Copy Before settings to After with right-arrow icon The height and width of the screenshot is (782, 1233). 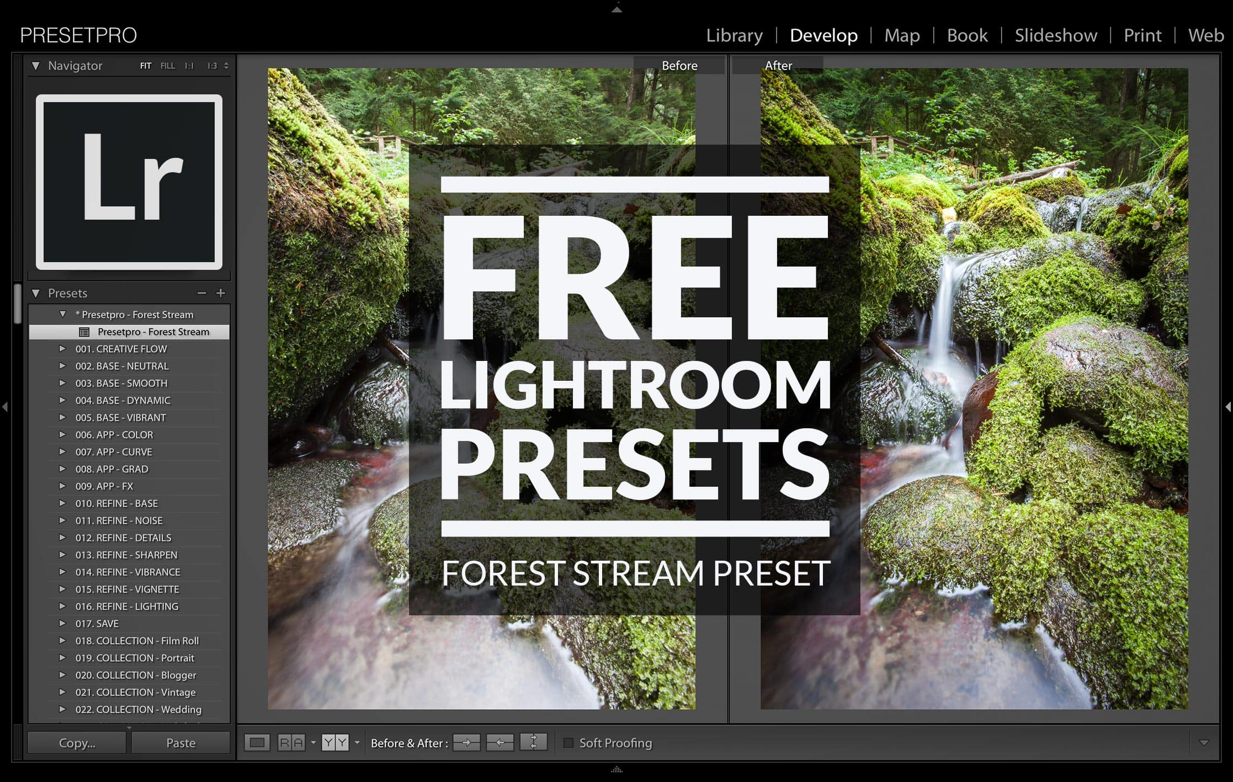466,743
